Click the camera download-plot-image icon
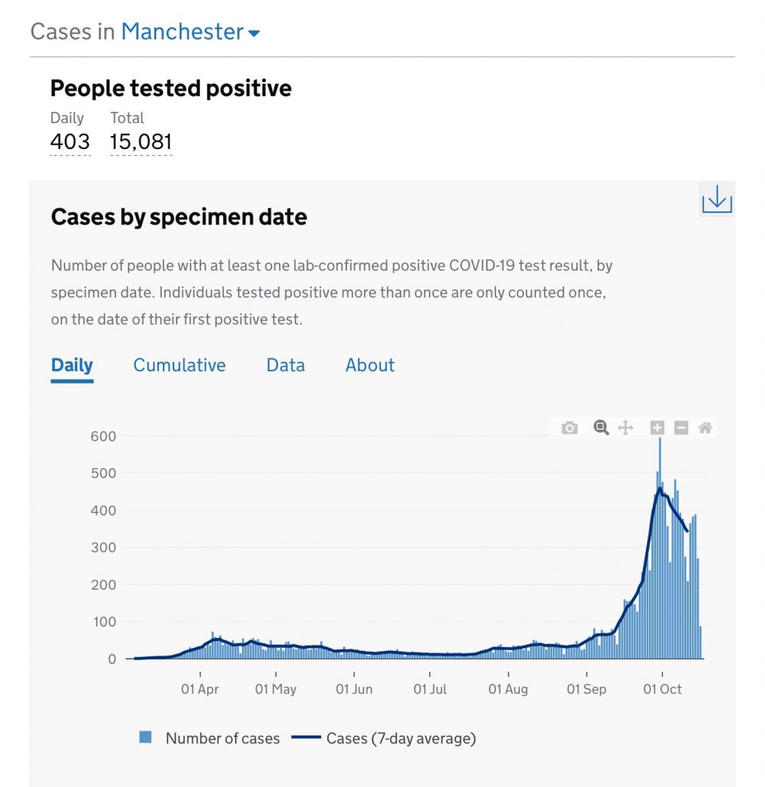Screen dimensions: 765x787 coord(569,428)
